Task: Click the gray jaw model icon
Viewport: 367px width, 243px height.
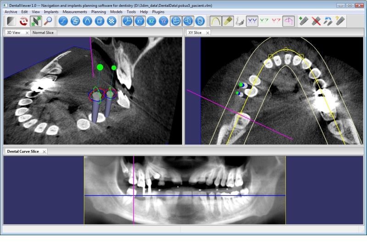Action: tap(239, 21)
